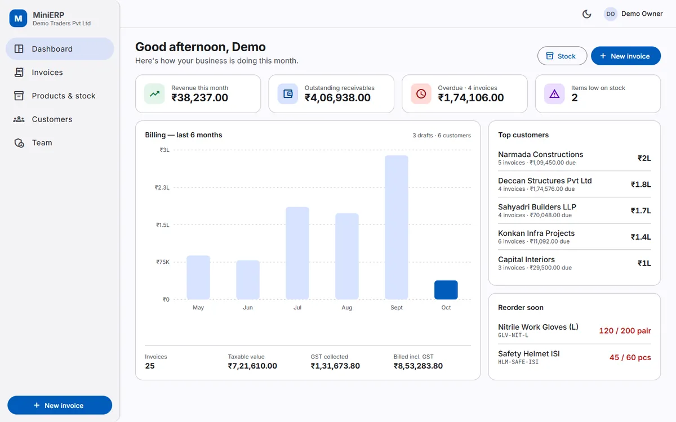The width and height of the screenshot is (676, 422).
Task: Click the '45 / 60 pcs' stock value
Action: click(630, 357)
